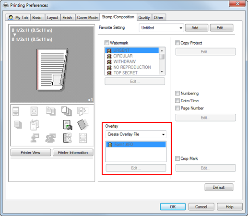Click the watermark list scrollbar thumb
The height and width of the screenshot is (216, 248).
[x=162, y=57]
